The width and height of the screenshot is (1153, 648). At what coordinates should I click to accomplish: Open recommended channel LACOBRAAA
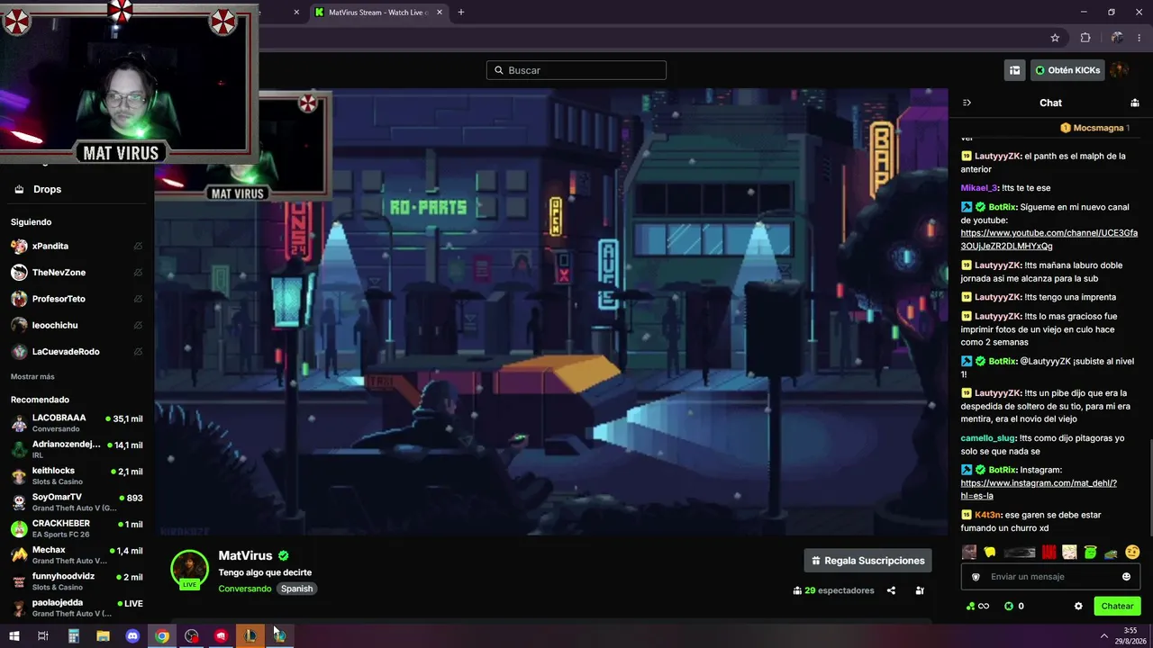(77, 423)
